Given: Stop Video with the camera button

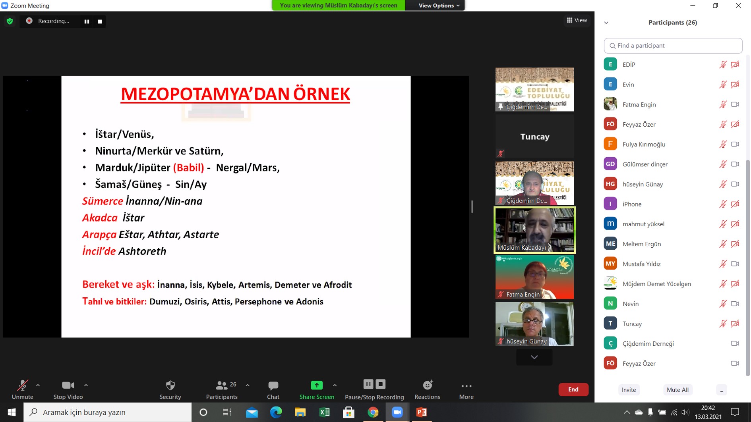Looking at the screenshot, I should point(68,389).
